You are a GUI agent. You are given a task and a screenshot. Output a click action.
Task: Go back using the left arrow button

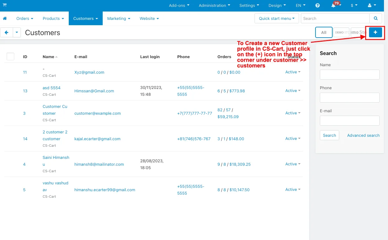pos(6,32)
